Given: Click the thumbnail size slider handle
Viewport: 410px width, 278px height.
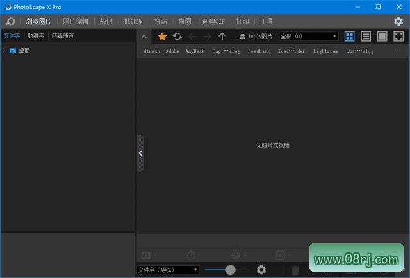Looking at the screenshot, I should point(230,270).
